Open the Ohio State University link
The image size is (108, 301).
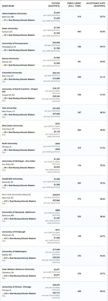pos(12,126)
